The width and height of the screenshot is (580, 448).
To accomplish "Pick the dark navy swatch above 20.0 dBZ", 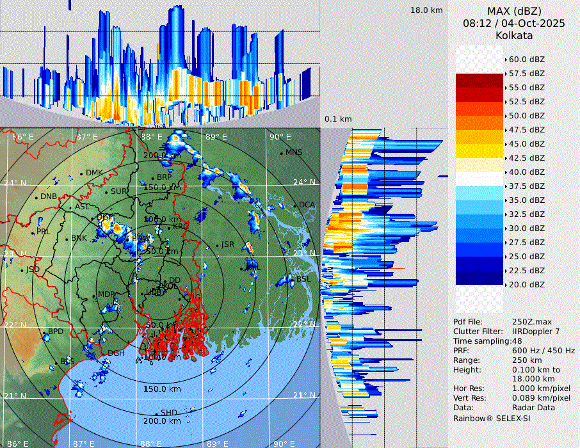I will [479, 277].
